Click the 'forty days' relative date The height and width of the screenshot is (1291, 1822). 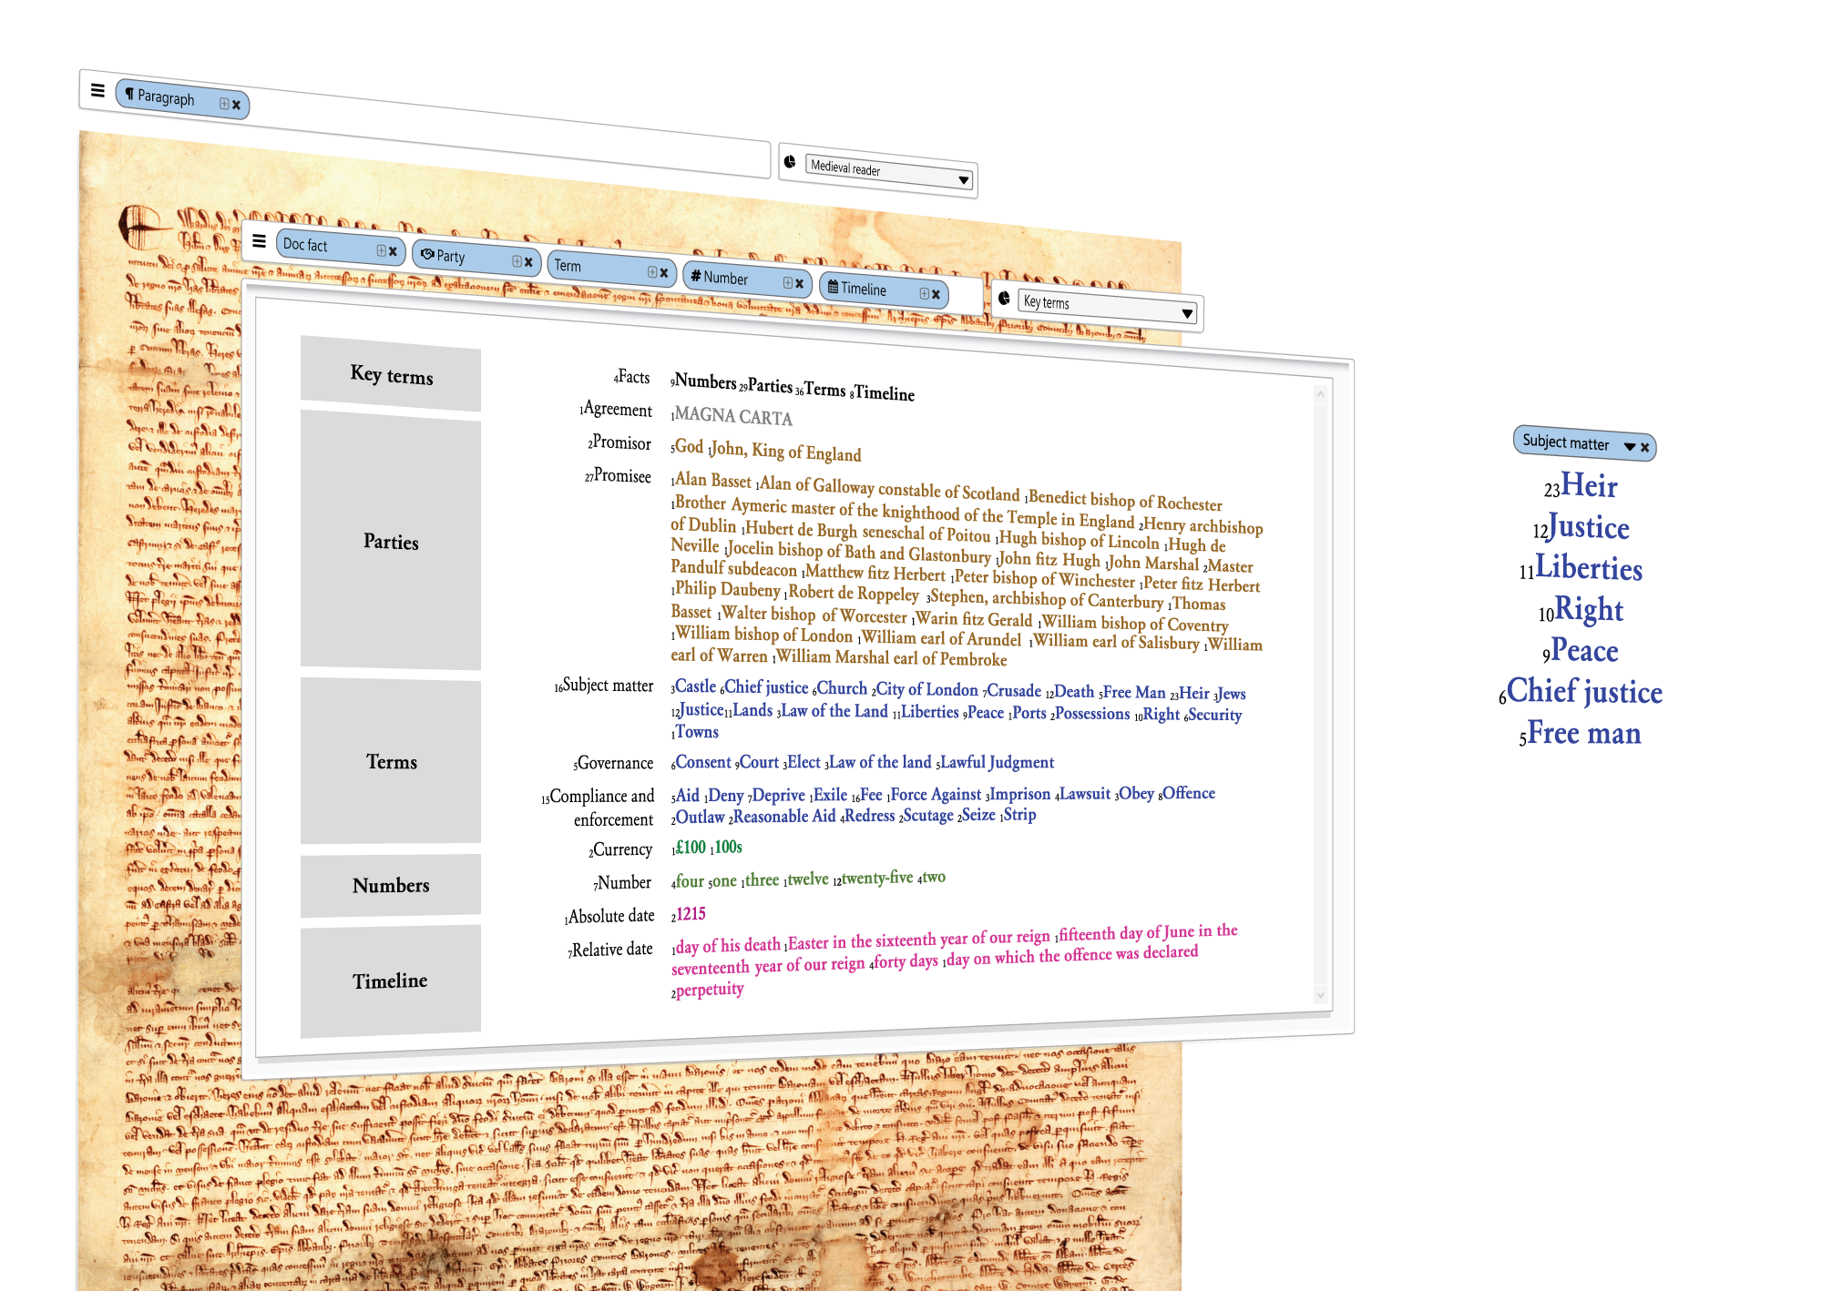coord(906,961)
